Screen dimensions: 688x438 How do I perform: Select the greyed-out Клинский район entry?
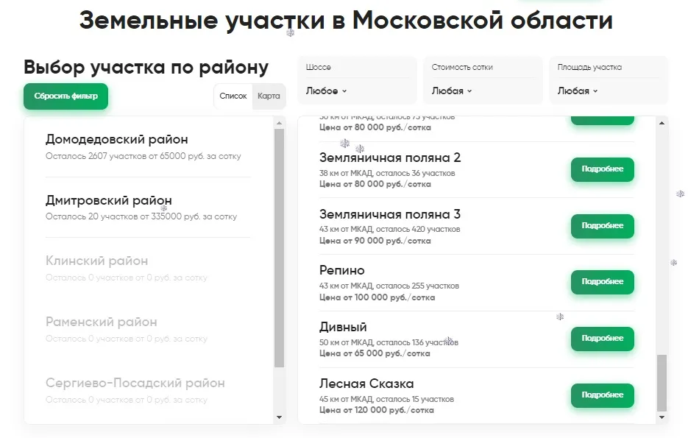tap(96, 261)
